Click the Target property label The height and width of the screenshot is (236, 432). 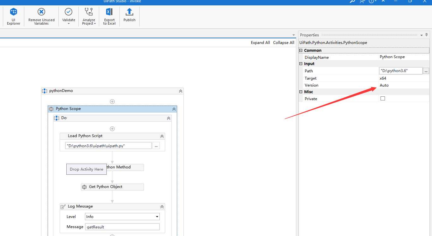pyautogui.click(x=310, y=78)
